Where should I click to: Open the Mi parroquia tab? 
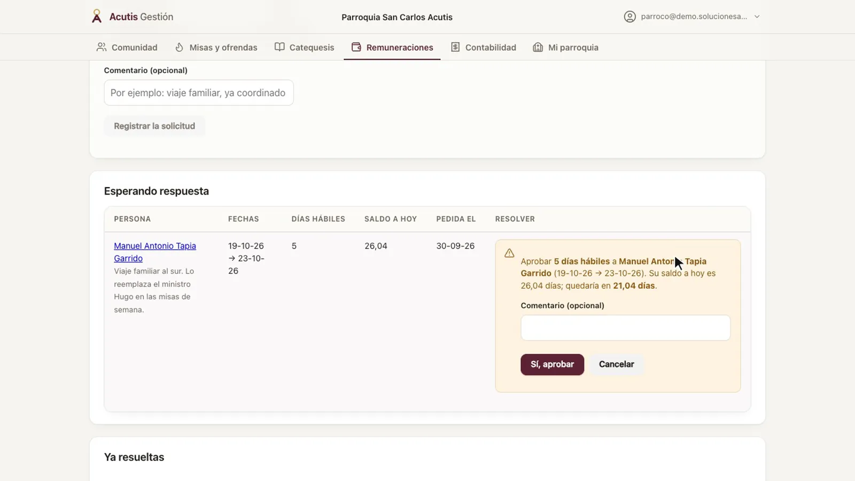tap(566, 47)
